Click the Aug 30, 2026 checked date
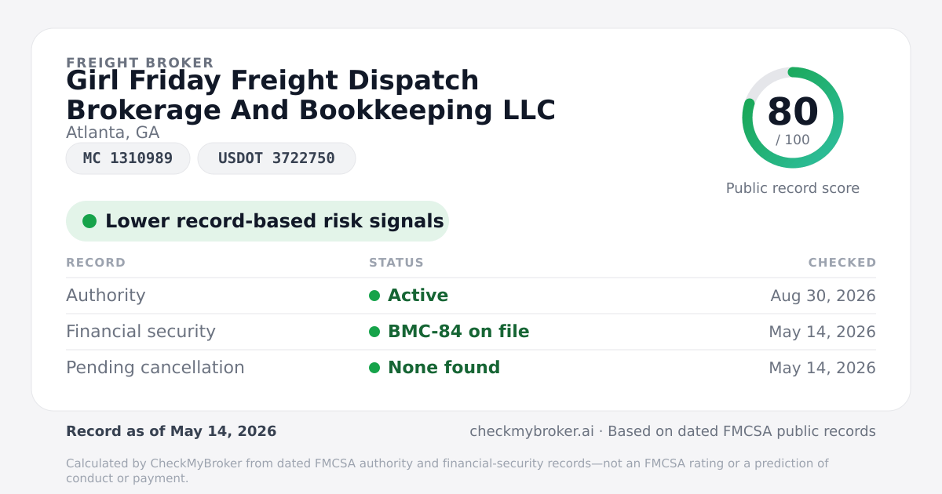Screen dimensions: 942x494 point(823,296)
